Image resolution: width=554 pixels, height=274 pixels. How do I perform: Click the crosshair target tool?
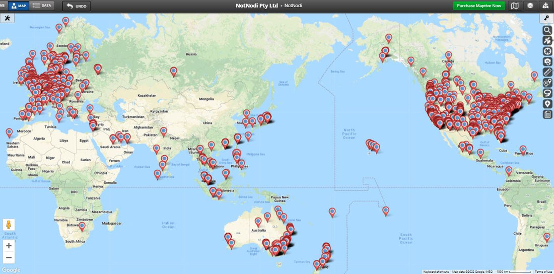[x=547, y=51]
